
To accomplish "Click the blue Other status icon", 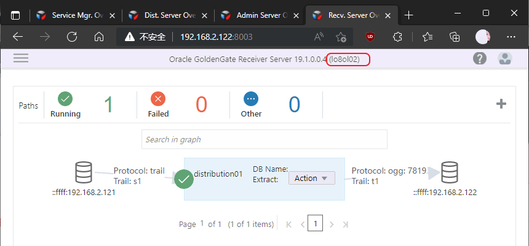I will click(251, 99).
